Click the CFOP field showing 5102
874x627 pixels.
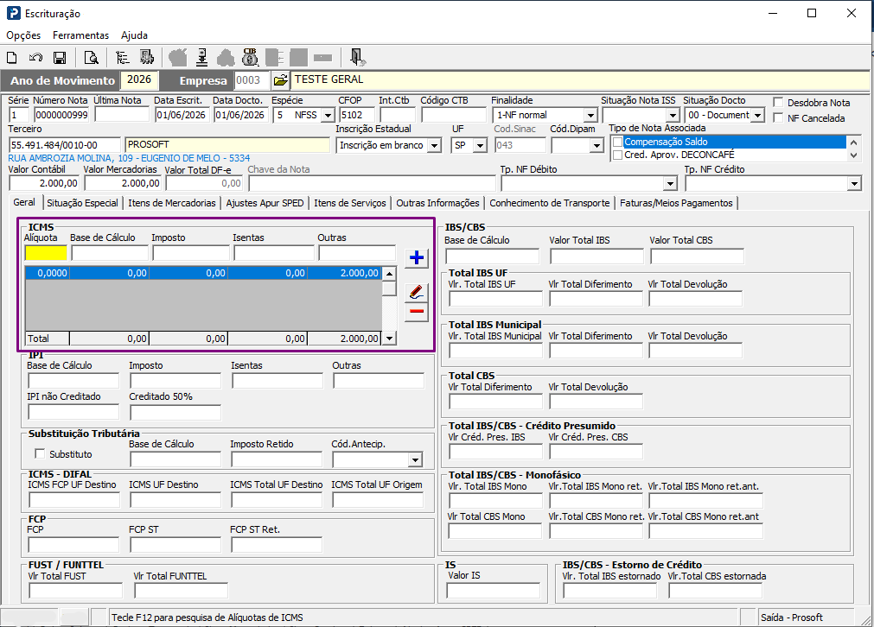click(357, 115)
